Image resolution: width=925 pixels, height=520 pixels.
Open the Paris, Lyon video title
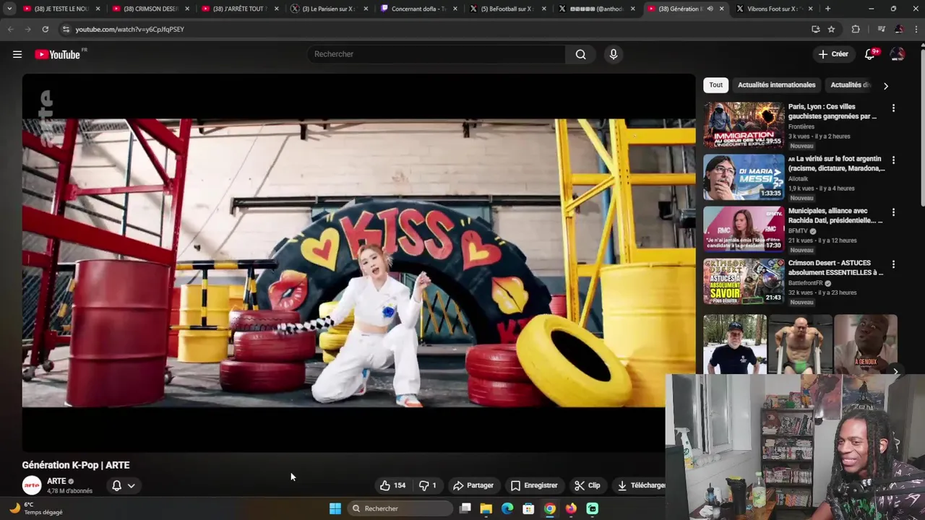[832, 111]
